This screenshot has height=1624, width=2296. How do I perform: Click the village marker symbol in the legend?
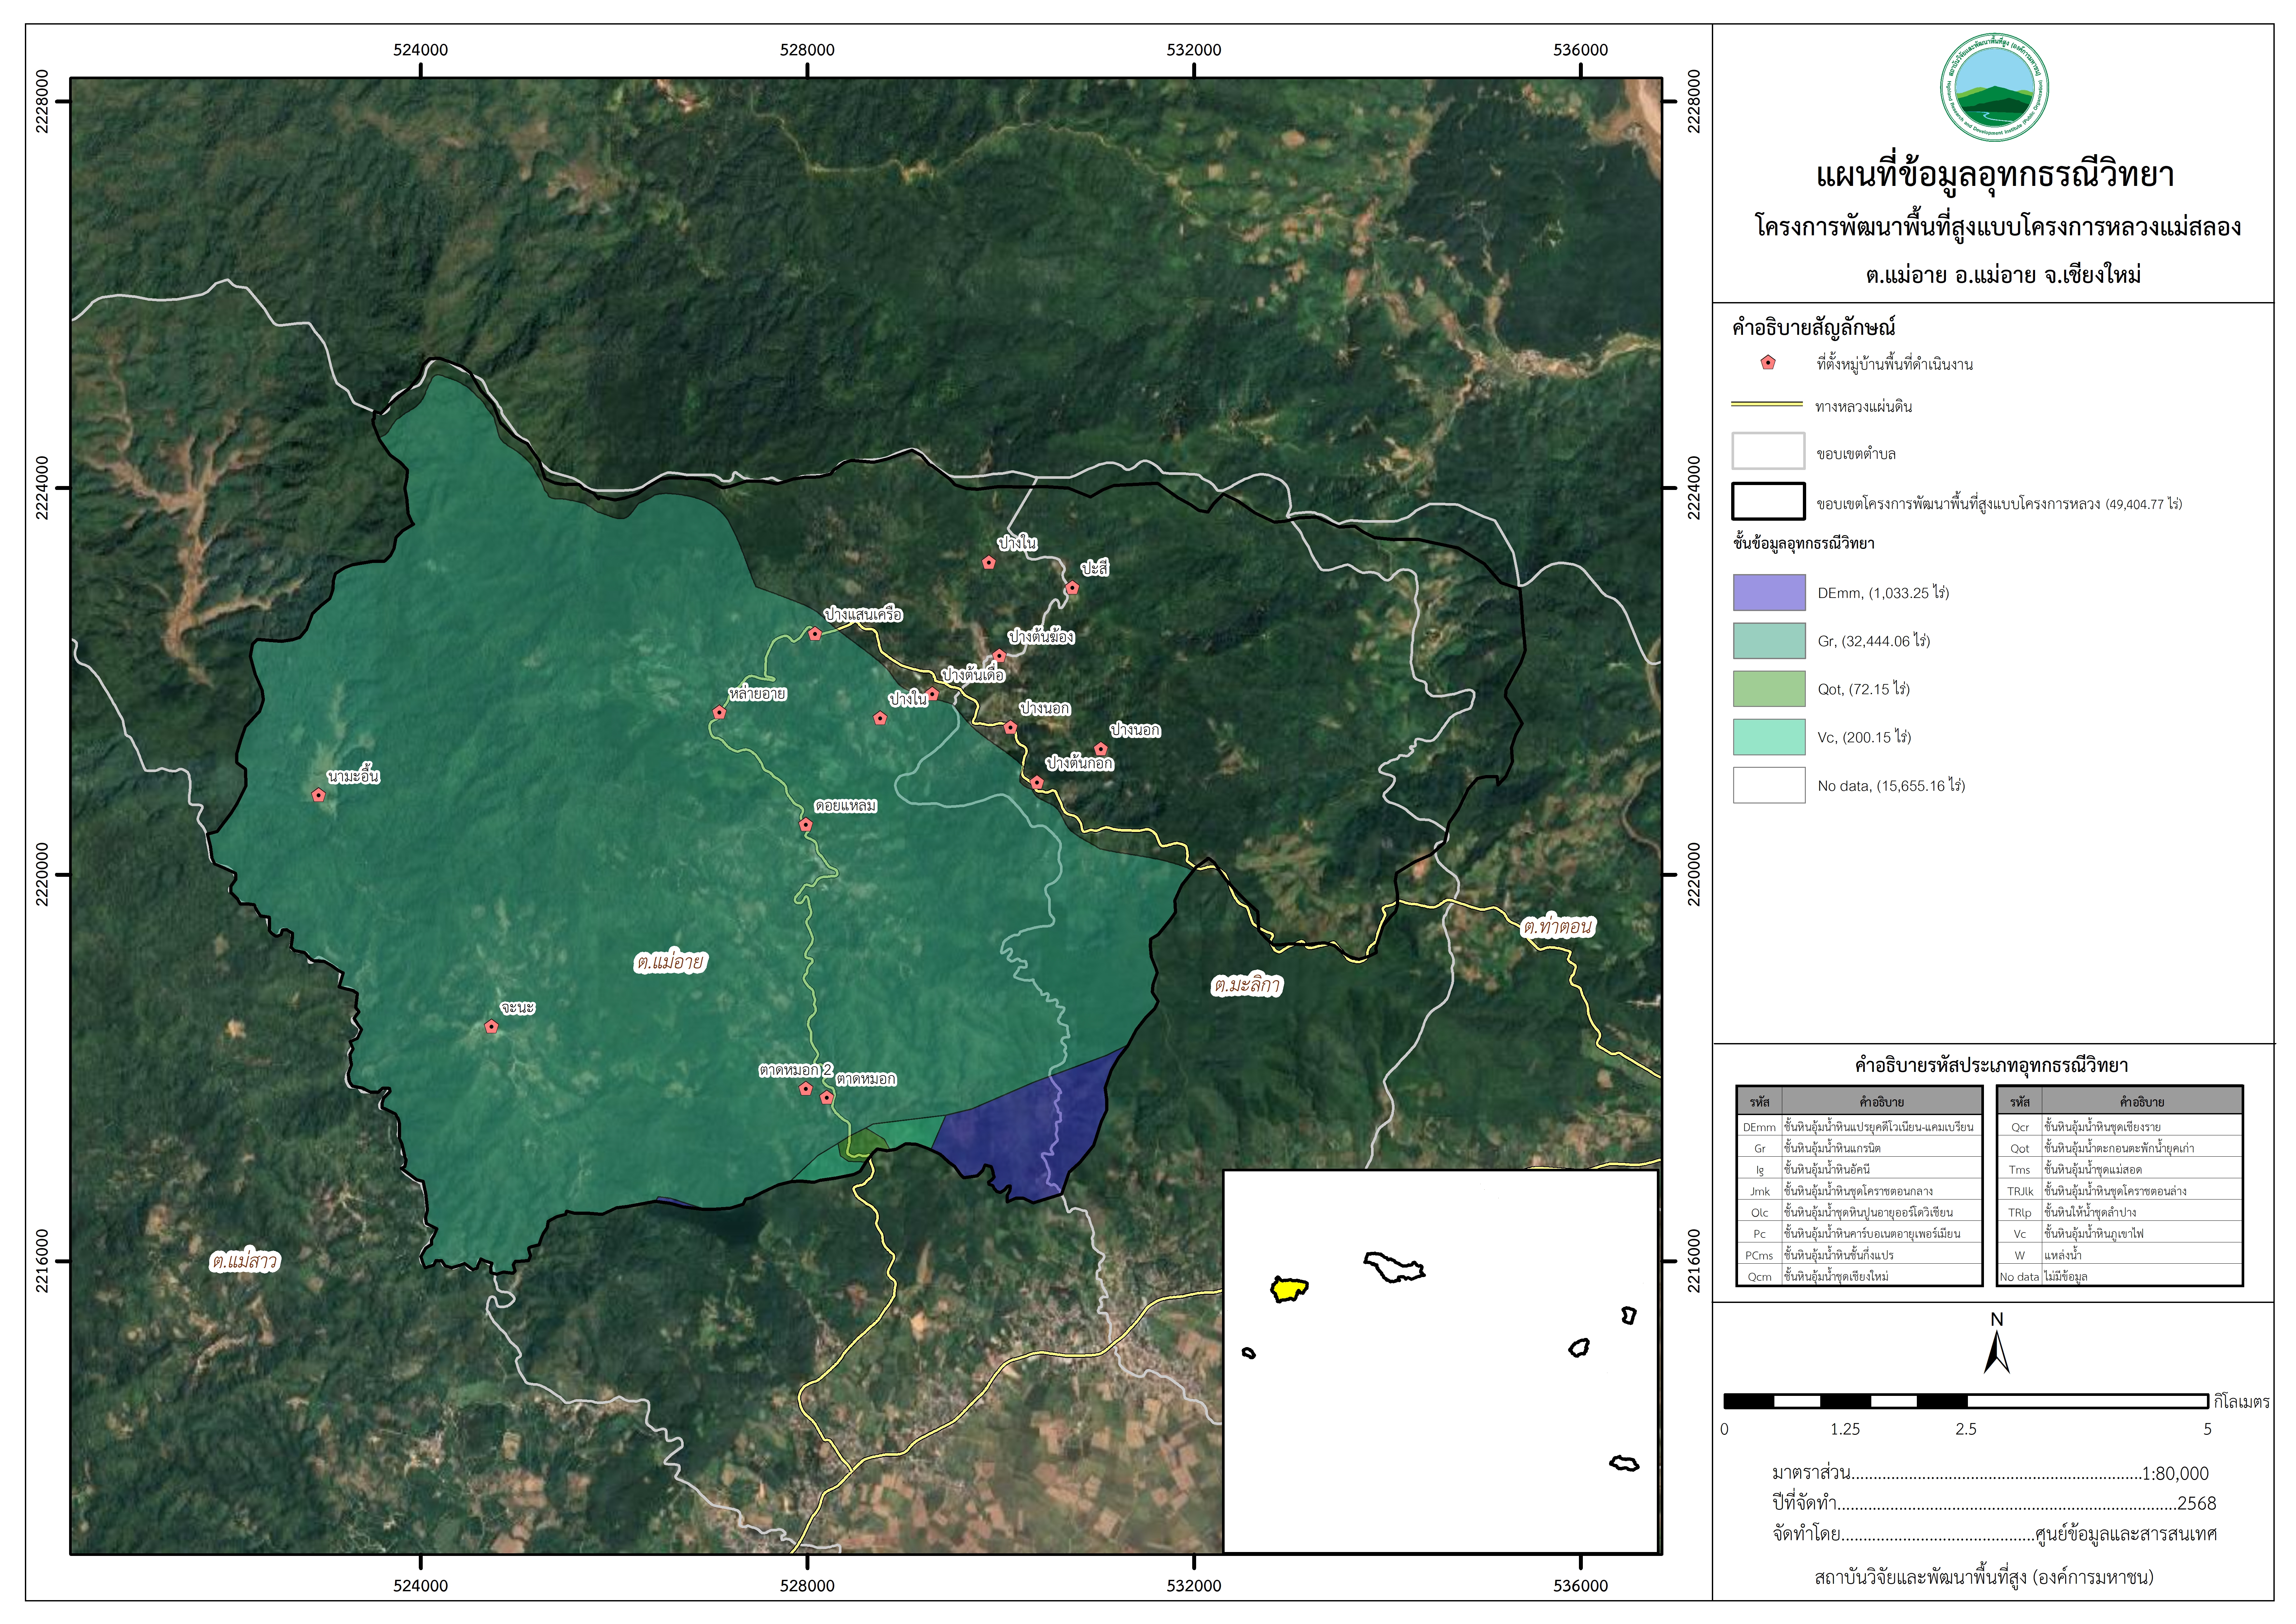click(x=1768, y=363)
